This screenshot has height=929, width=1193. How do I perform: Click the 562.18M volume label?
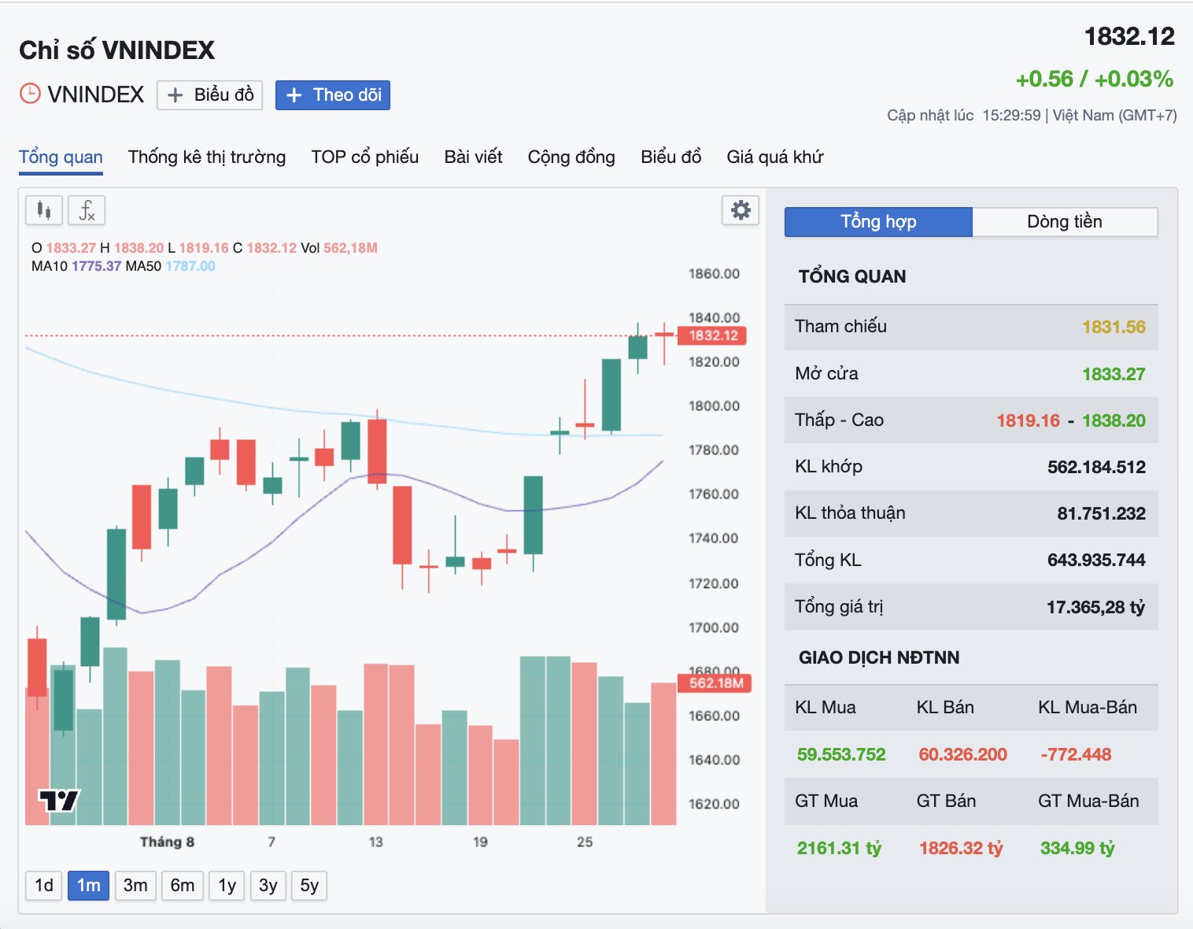pos(715,683)
